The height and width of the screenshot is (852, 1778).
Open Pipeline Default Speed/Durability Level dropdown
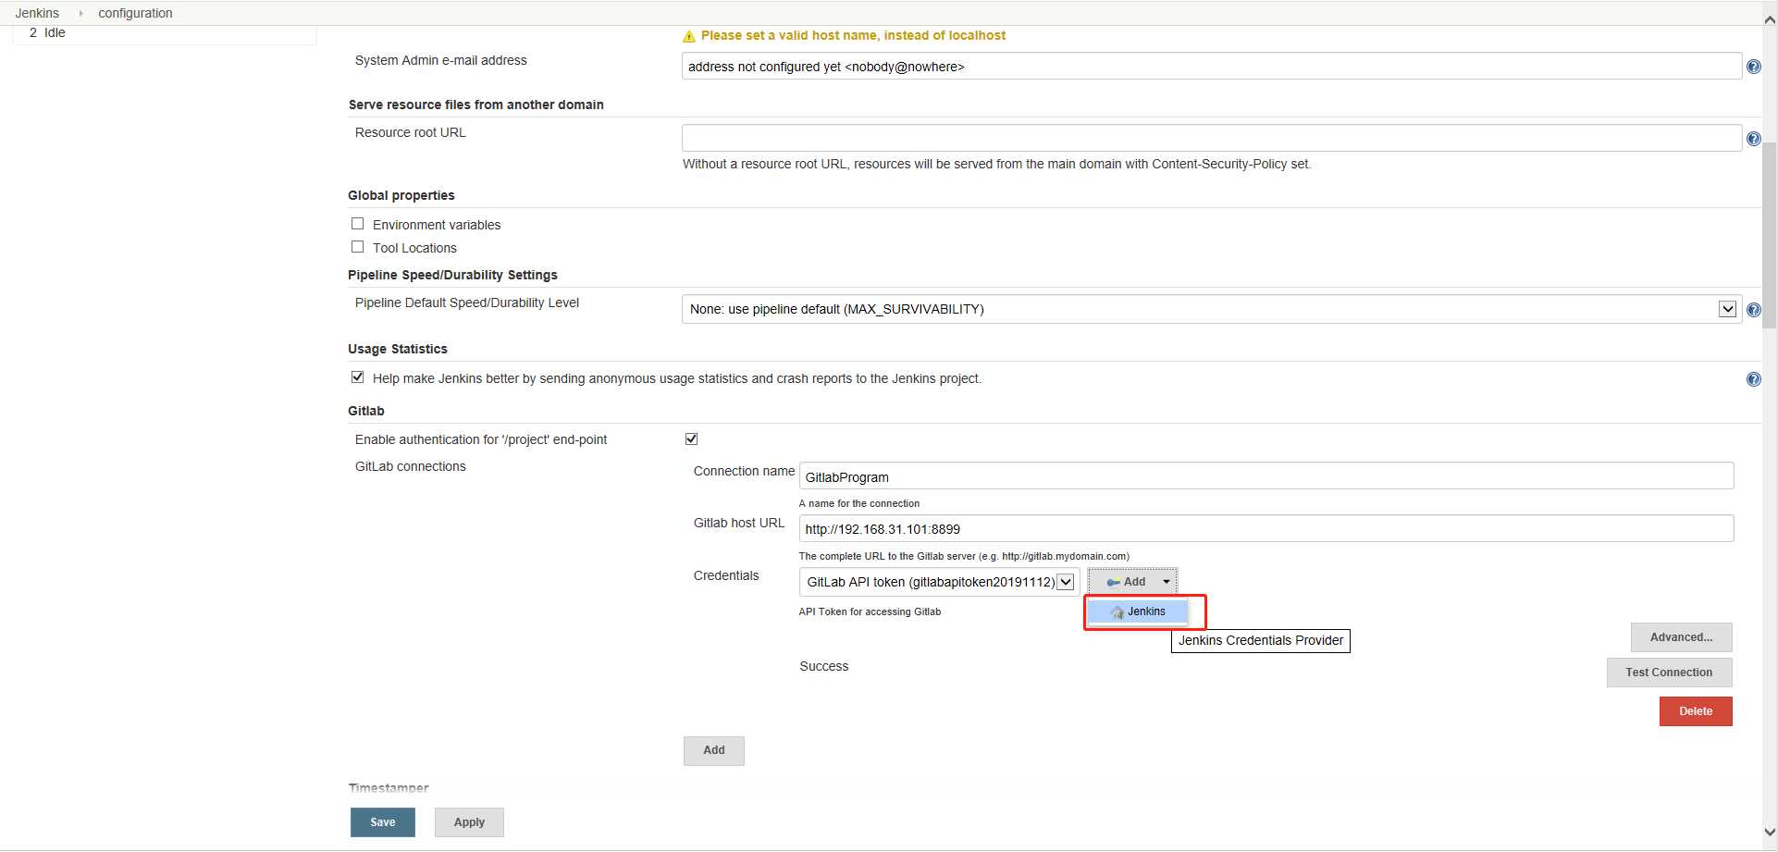coord(1211,309)
